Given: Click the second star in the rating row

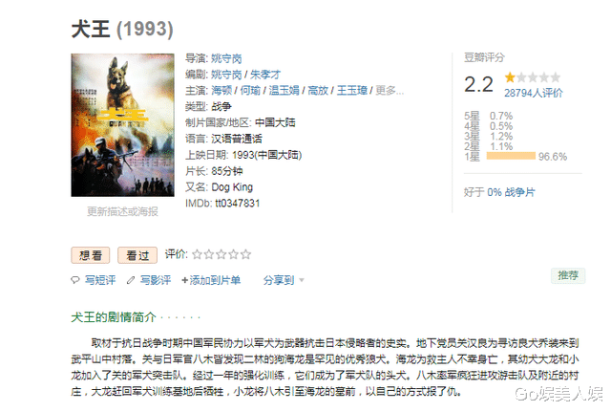Looking at the screenshot, I should tap(209, 255).
